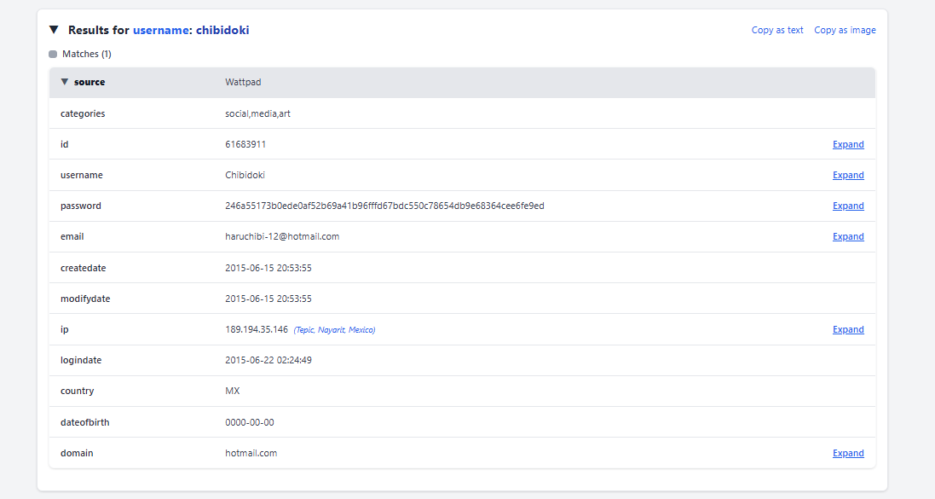Click the Wattpad source value
The width and height of the screenshot is (935, 499).
(241, 83)
